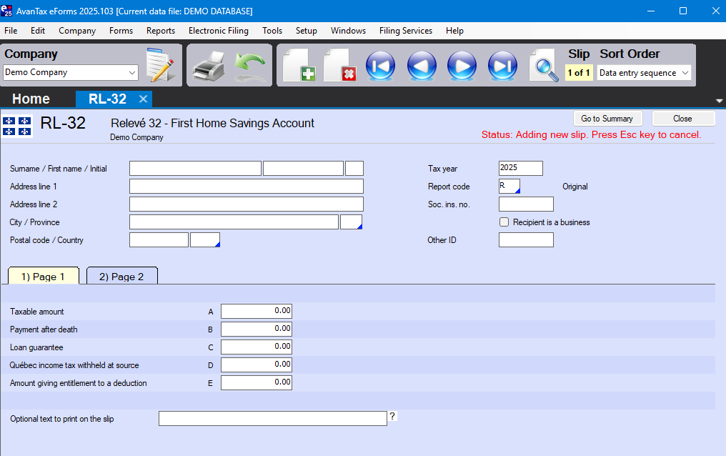The width and height of the screenshot is (726, 456).
Task: Click the Taxable amount box A field
Action: (x=257, y=312)
